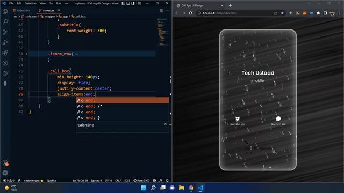Screen dimensions: 344x193
Task: Open the Customize Layout icon
Action: coord(140,3)
